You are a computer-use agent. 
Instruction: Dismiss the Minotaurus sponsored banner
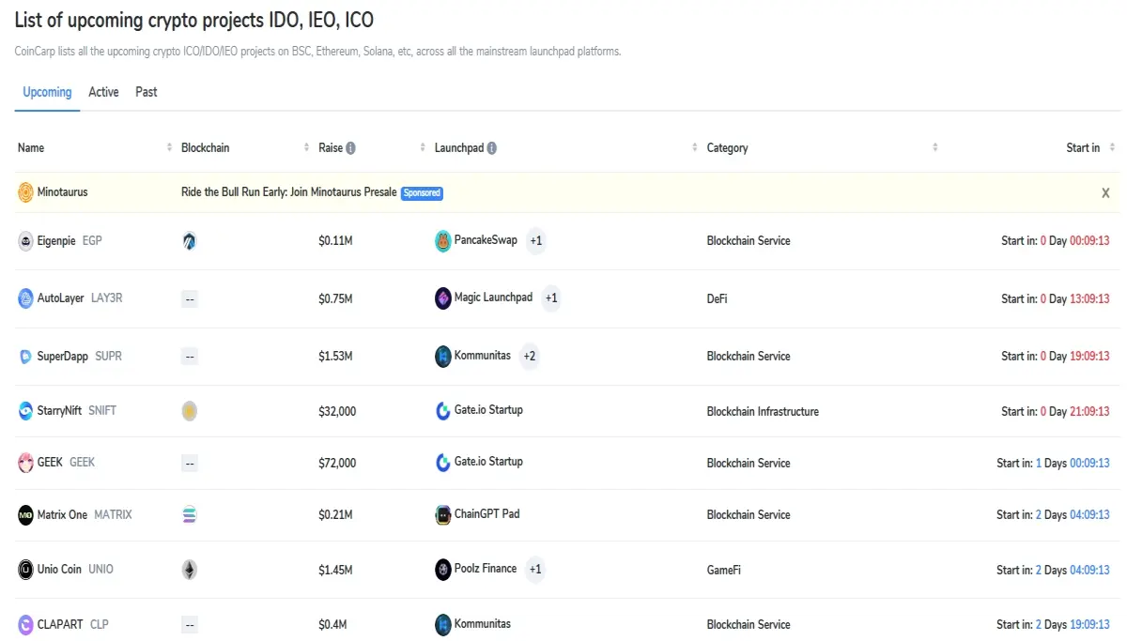pos(1105,193)
